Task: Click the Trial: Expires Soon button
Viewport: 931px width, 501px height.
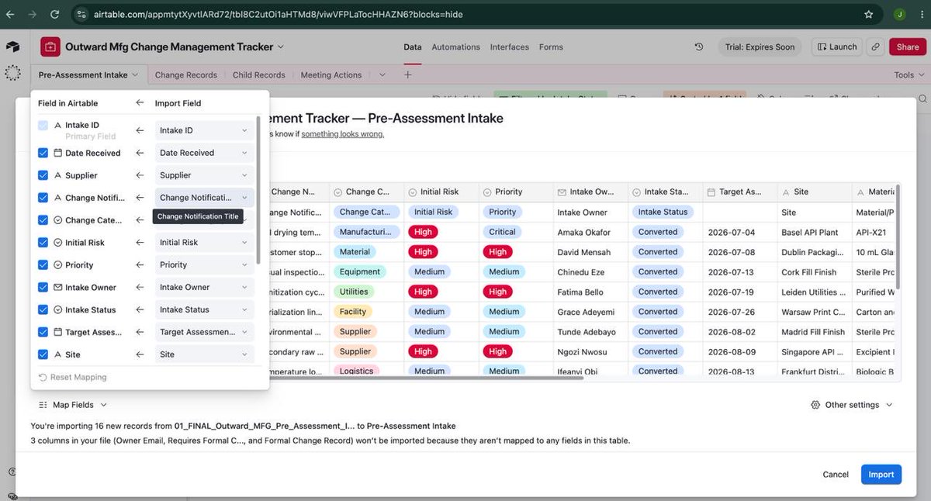Action: (760, 47)
